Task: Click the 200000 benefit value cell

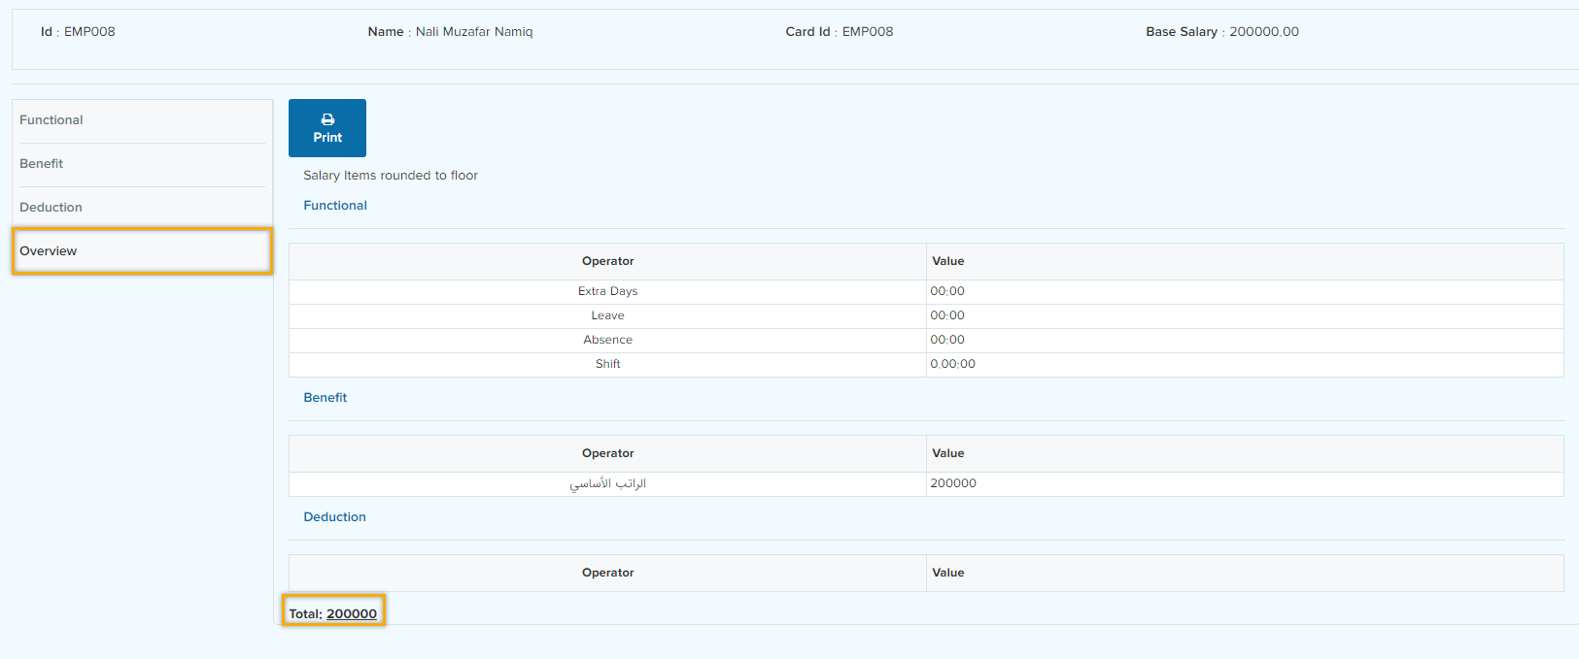Action: pos(953,483)
